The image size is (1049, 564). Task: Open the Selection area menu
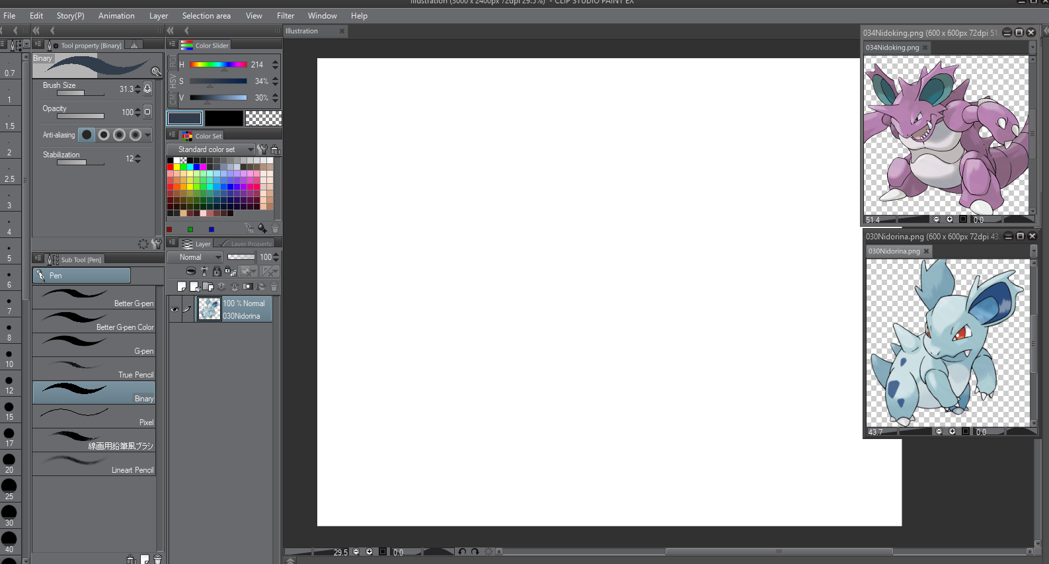click(x=206, y=16)
